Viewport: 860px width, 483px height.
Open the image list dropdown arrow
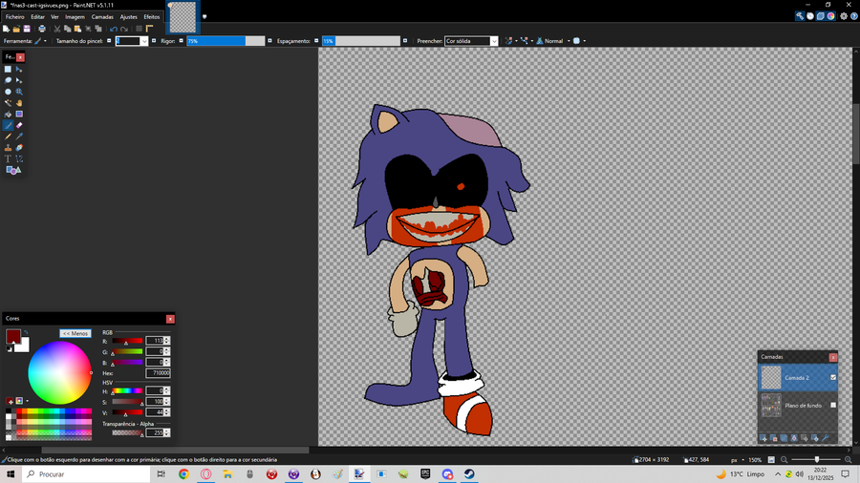coord(204,17)
